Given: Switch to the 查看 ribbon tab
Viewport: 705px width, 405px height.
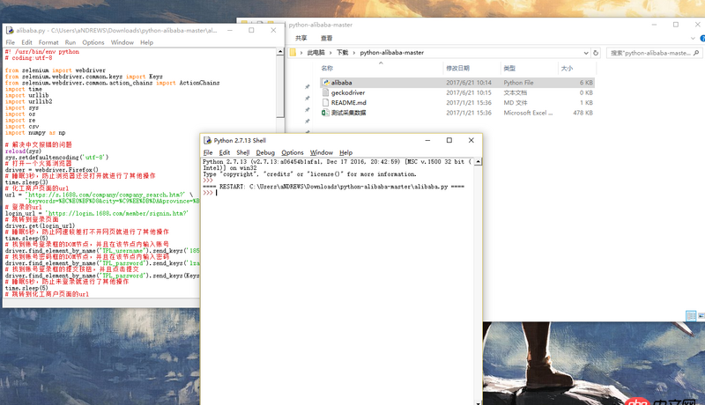Looking at the screenshot, I should [327, 38].
